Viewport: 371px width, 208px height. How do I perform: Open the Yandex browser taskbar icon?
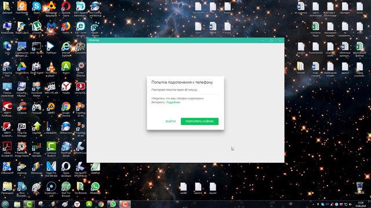77,204
